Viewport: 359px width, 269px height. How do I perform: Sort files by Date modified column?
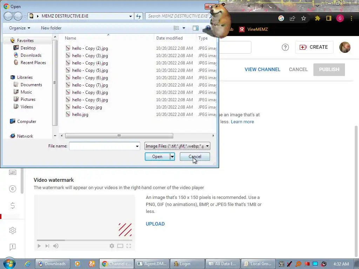[x=169, y=38]
